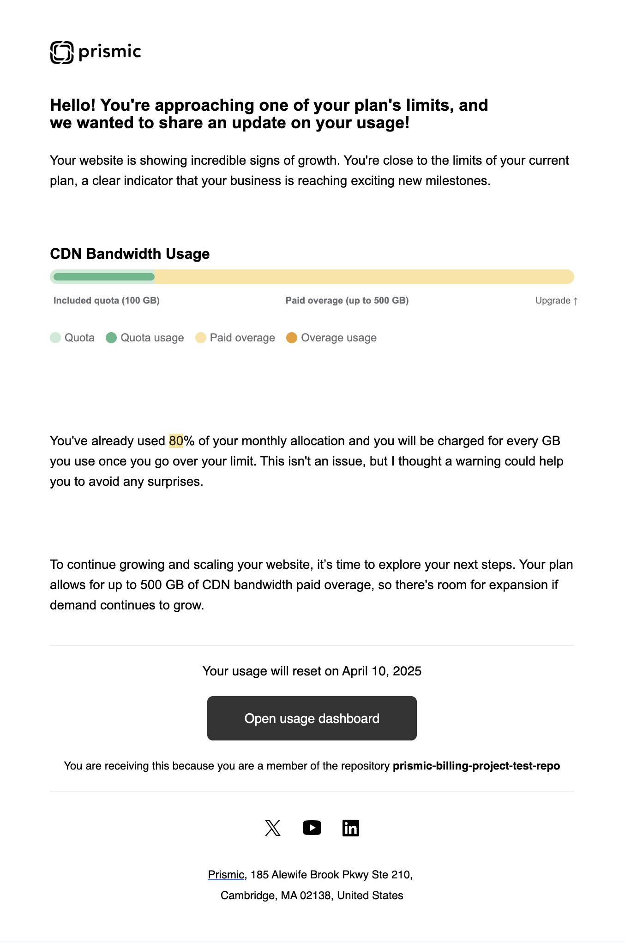The height and width of the screenshot is (943, 625).
Task: Click the highlighted 80 percentage value
Action: tap(176, 441)
